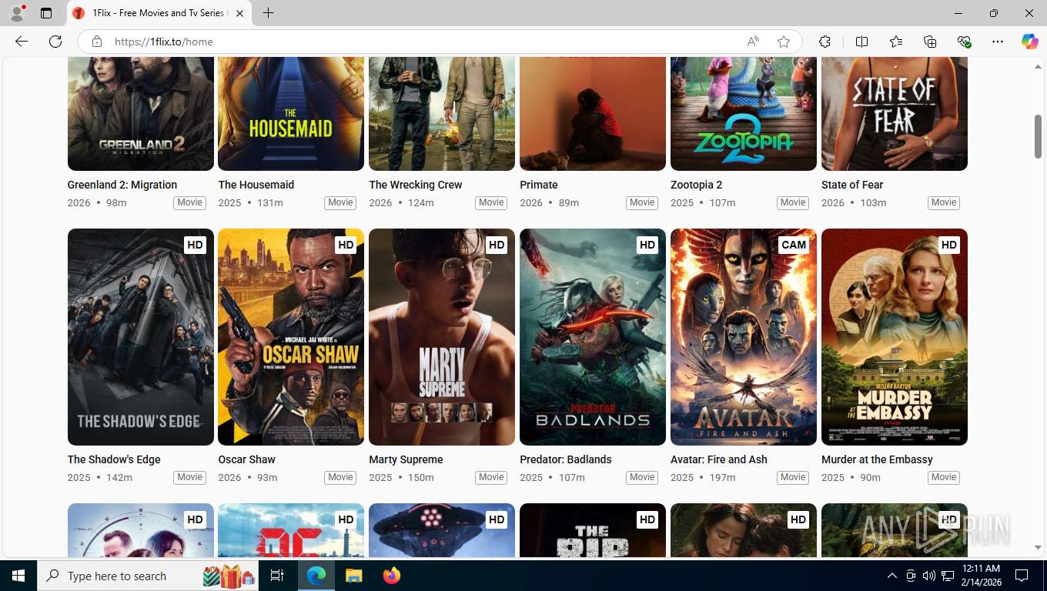Open Predator: Badlands title link
Image resolution: width=1047 pixels, height=591 pixels.
click(566, 459)
